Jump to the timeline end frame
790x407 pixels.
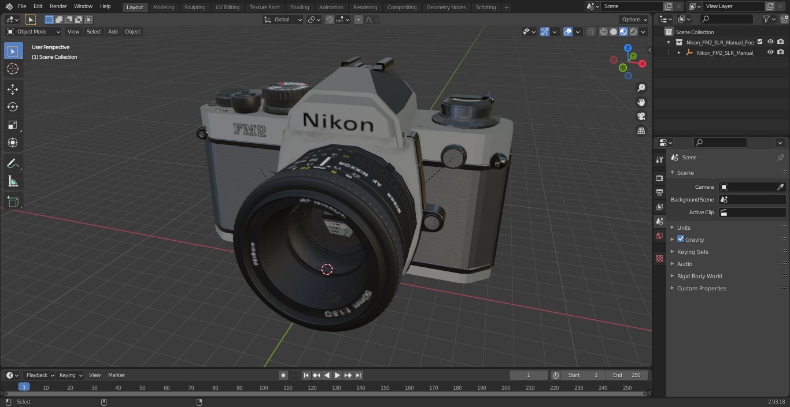click(x=359, y=375)
